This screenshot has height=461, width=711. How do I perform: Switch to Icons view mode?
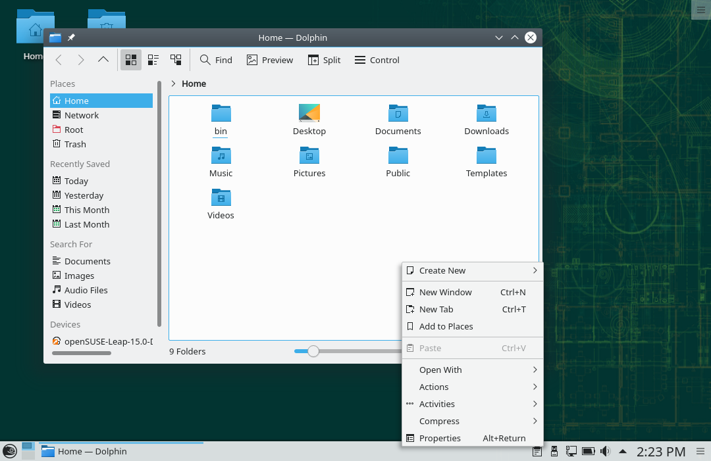130,60
